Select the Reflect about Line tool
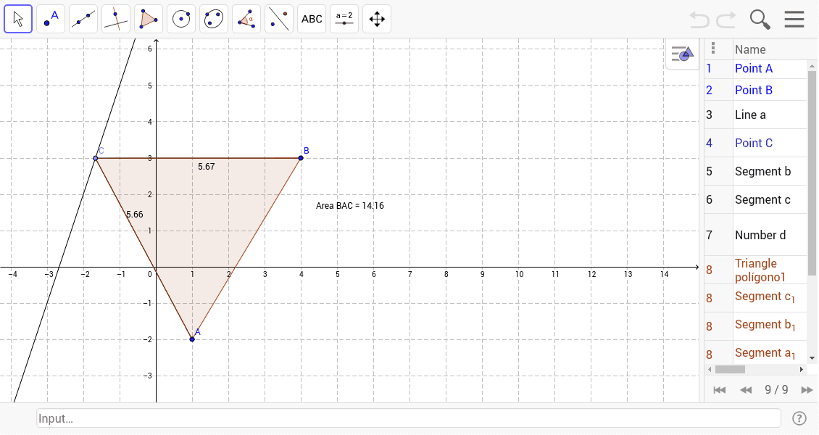Screen dimensions: 819x435 coord(278,18)
